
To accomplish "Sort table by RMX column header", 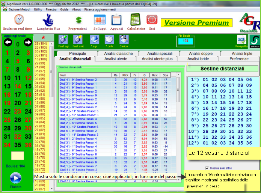I will pyautogui.click(x=125, y=75).
